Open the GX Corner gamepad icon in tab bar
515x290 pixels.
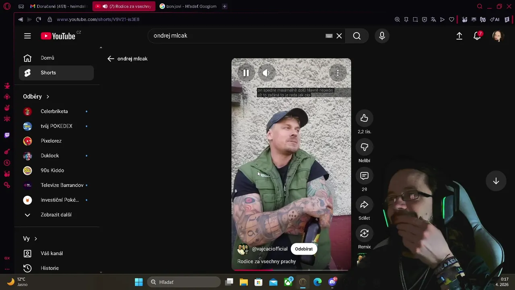pos(21,6)
